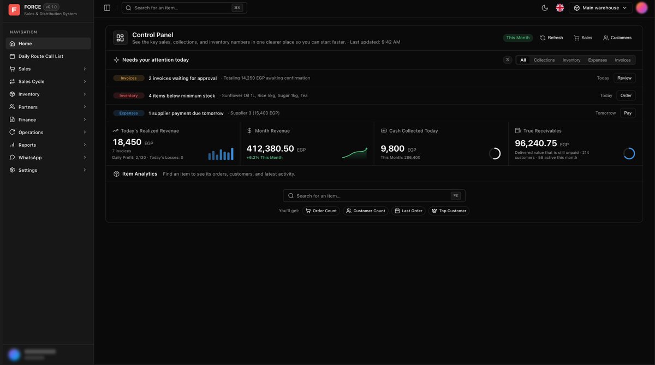This screenshot has width=655, height=365.
Task: Expand the Inventory sidebar chevron
Action: 85,94
